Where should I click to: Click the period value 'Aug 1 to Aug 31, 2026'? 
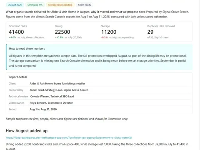[x=43, y=109]
